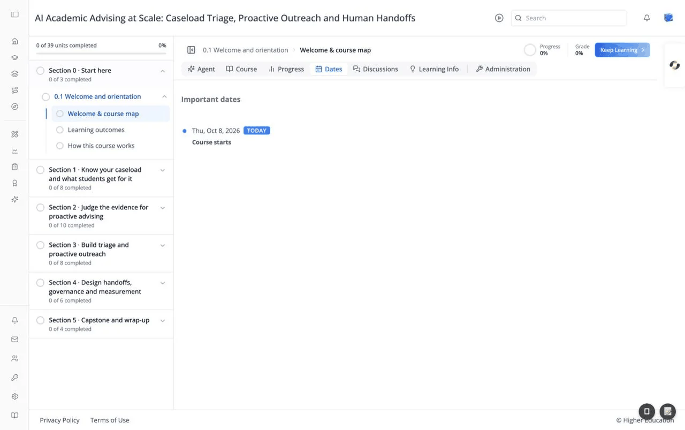The width and height of the screenshot is (685, 430).
Task: Open the home icon in left sidebar
Action: [14, 41]
